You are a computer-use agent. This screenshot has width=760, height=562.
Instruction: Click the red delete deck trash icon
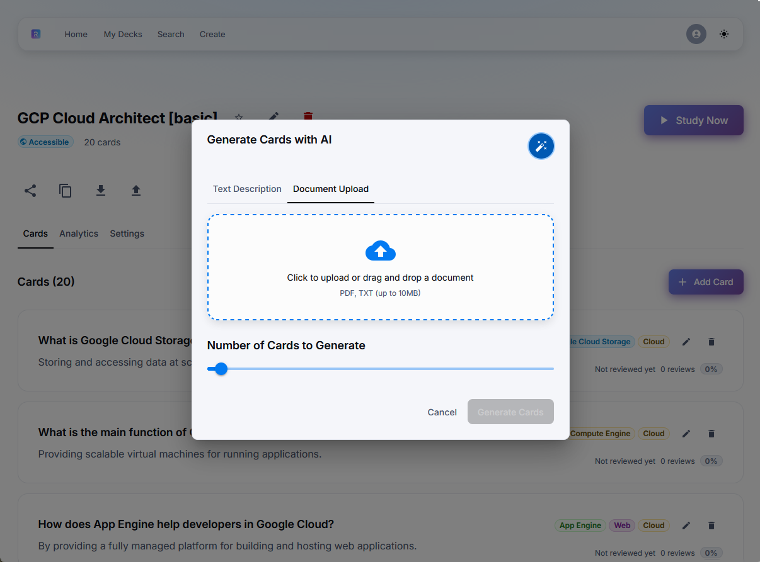[x=308, y=116]
